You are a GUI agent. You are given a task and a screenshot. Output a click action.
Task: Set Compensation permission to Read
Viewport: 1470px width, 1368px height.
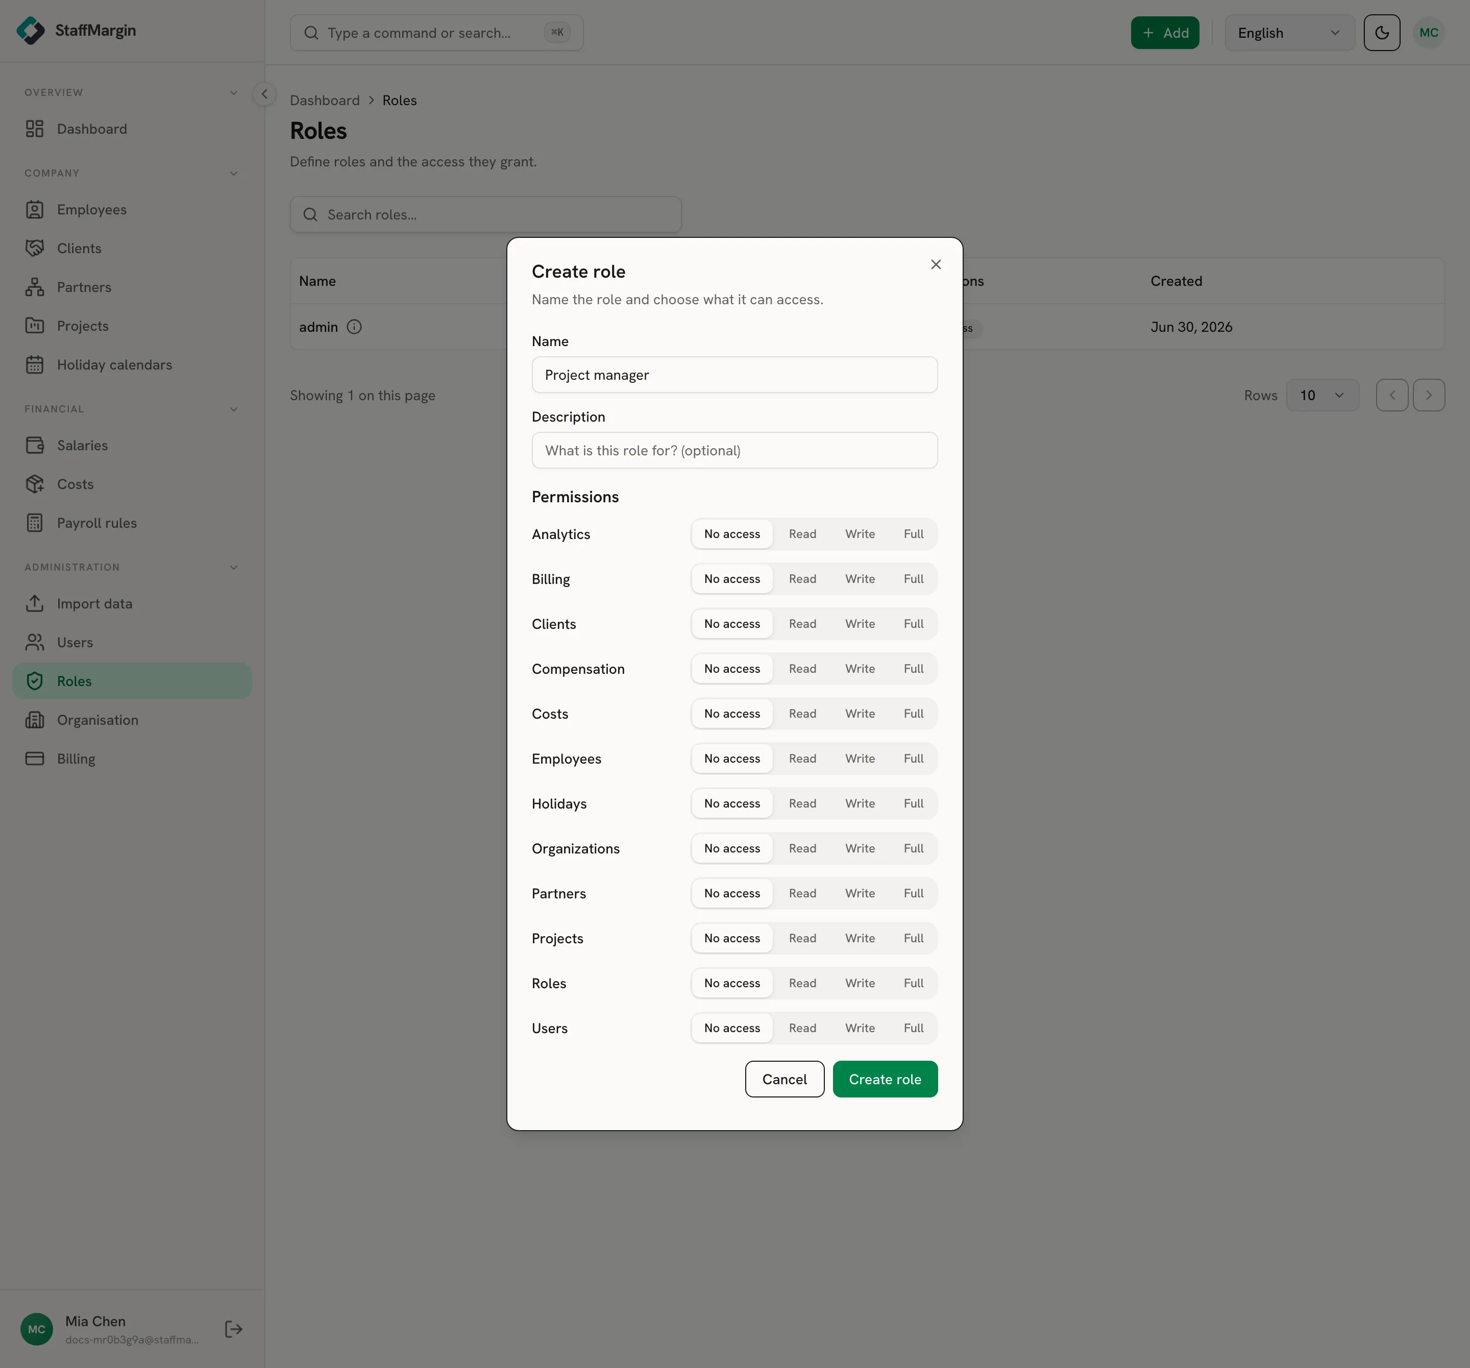(x=802, y=669)
